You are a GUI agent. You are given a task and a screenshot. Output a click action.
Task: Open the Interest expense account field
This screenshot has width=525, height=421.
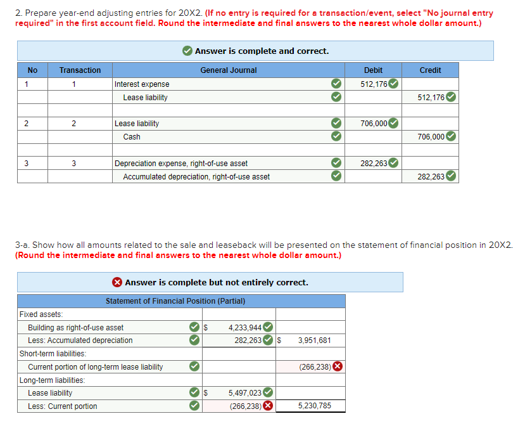click(x=215, y=84)
